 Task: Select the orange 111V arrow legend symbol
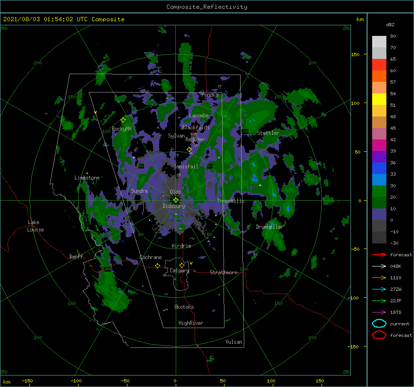click(x=379, y=277)
